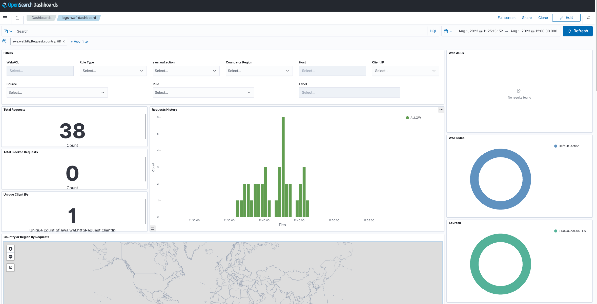
Task: Open Requests History panel options menu
Action: [x=441, y=110]
